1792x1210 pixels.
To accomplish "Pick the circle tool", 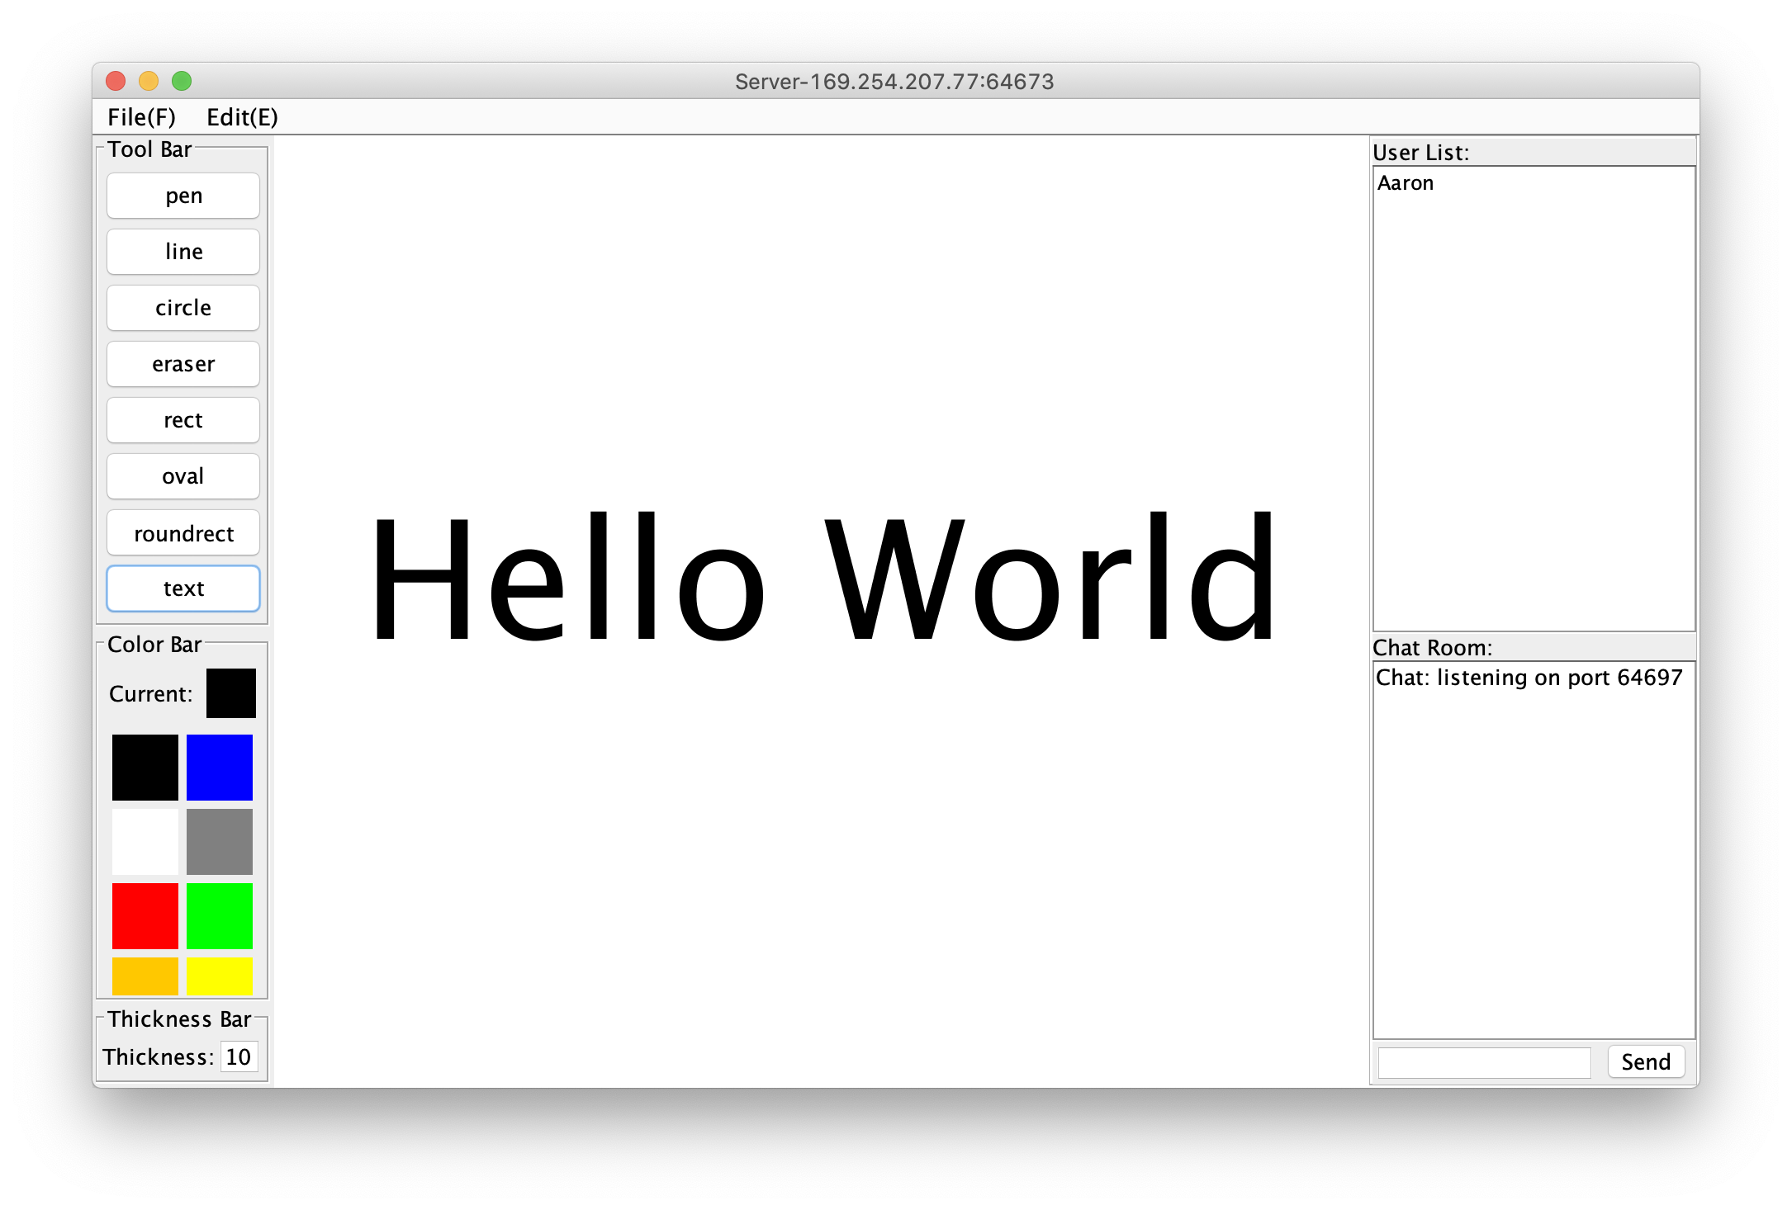I will click(x=183, y=308).
